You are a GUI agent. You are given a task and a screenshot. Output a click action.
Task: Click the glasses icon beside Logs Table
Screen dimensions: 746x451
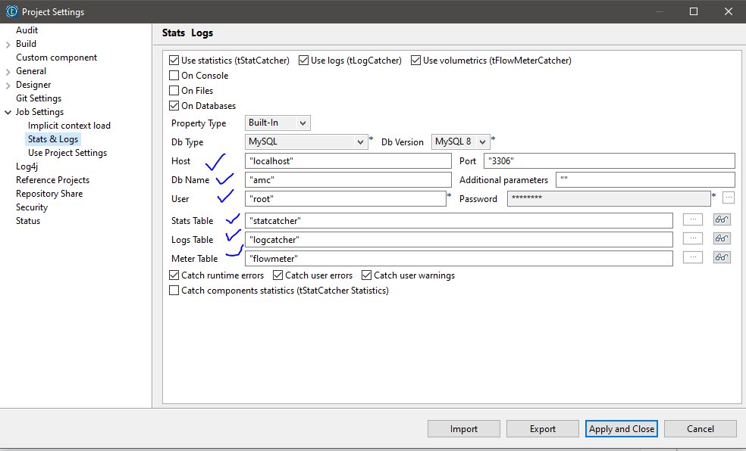coord(722,238)
